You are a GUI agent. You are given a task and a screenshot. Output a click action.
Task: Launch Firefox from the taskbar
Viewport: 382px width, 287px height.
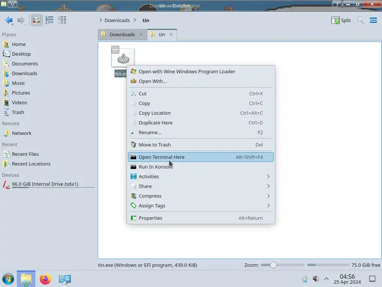coord(45,279)
